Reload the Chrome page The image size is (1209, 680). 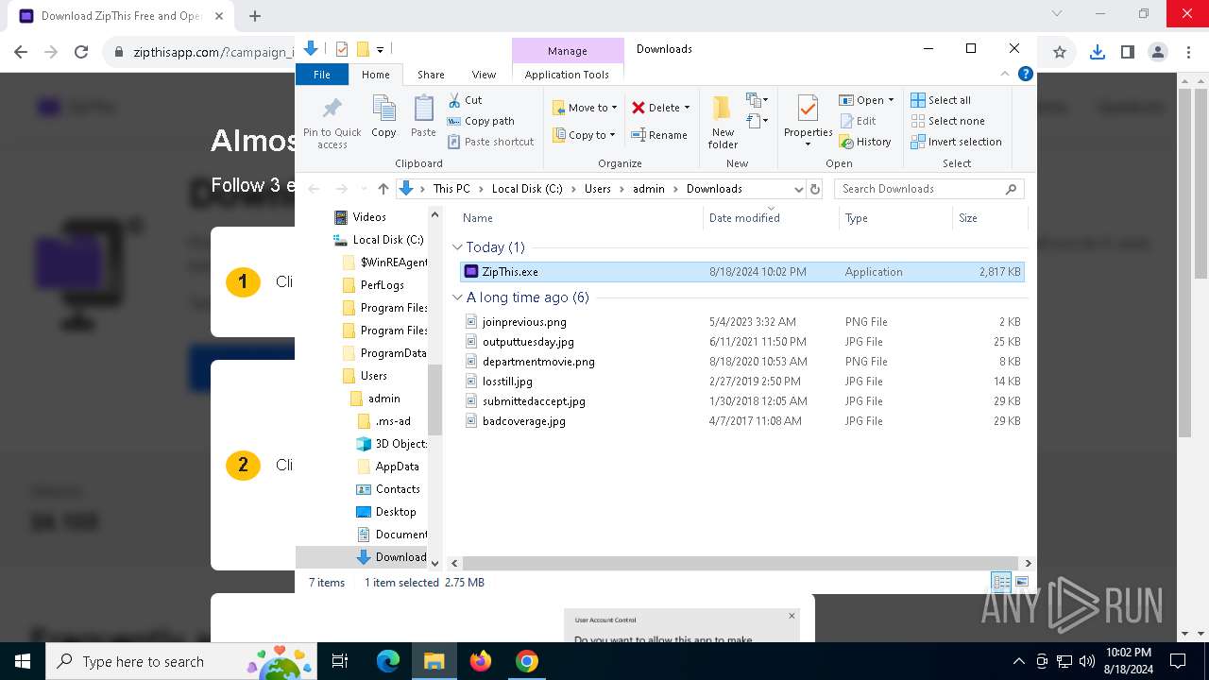click(81, 52)
